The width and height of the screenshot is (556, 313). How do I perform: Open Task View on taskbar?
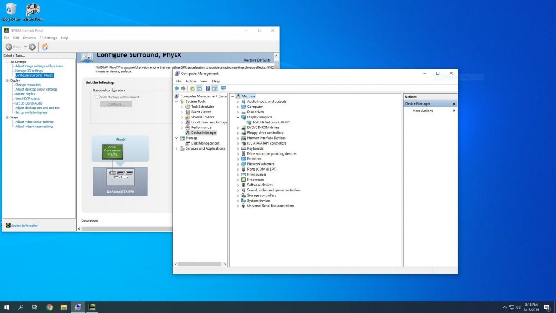[34, 307]
